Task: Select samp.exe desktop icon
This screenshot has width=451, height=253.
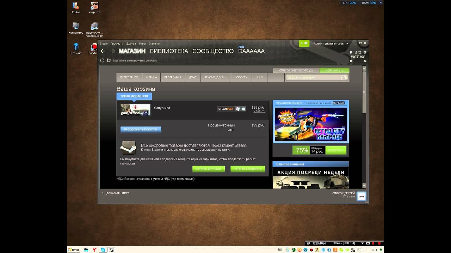Action: pos(94,8)
